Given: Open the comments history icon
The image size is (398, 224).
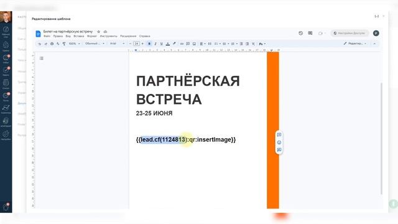Looking at the screenshot, I should pyautogui.click(x=310, y=33).
